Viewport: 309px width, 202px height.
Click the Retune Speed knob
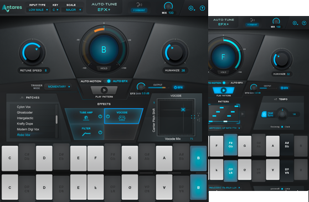click(x=32, y=52)
